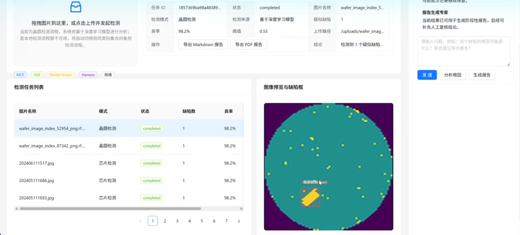Click 检测任务列表 panel heading

click(29, 87)
